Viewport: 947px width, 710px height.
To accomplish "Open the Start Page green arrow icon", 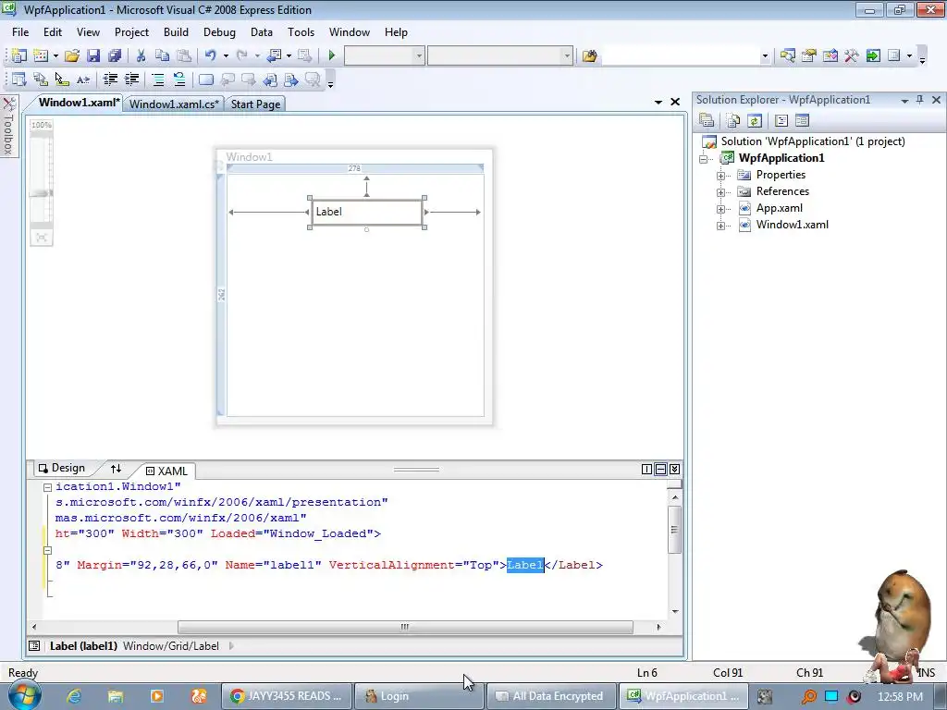I will coord(873,55).
